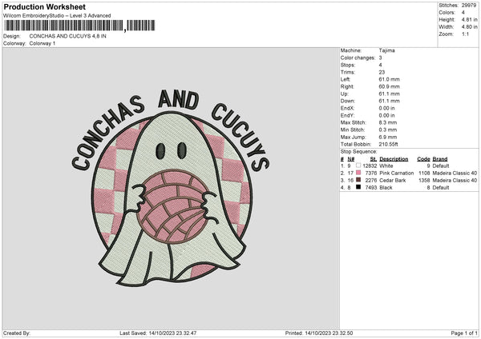Viewport: 481px width, 339px height.
Task: Click the 'Pink Carnation' description text
Action: (x=396, y=173)
